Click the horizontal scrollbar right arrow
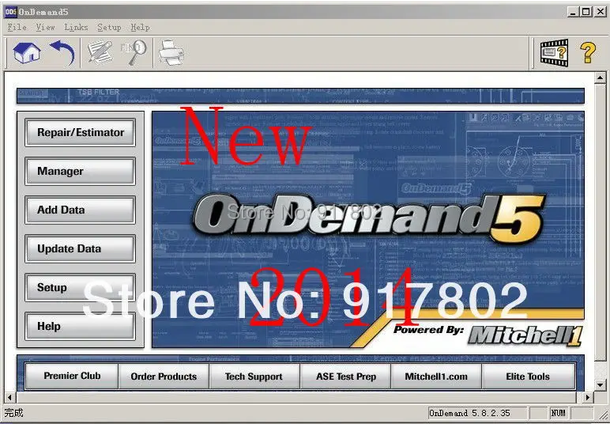The image size is (610, 424). pyautogui.click(x=588, y=398)
